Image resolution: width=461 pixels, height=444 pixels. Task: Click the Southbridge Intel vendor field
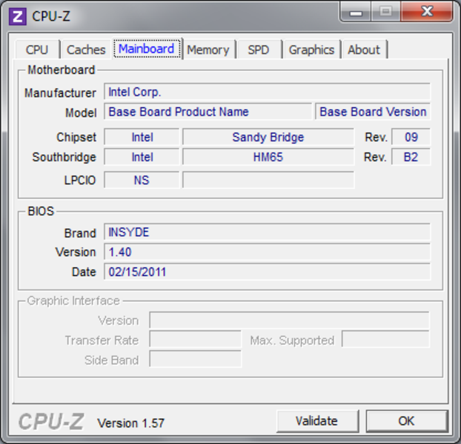tap(142, 157)
